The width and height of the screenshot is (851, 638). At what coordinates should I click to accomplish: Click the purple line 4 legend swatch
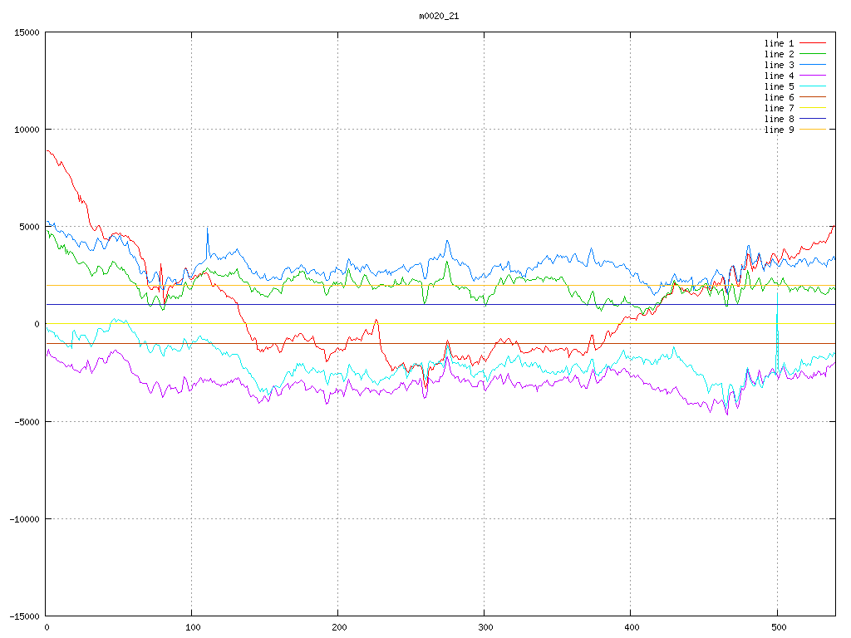813,76
